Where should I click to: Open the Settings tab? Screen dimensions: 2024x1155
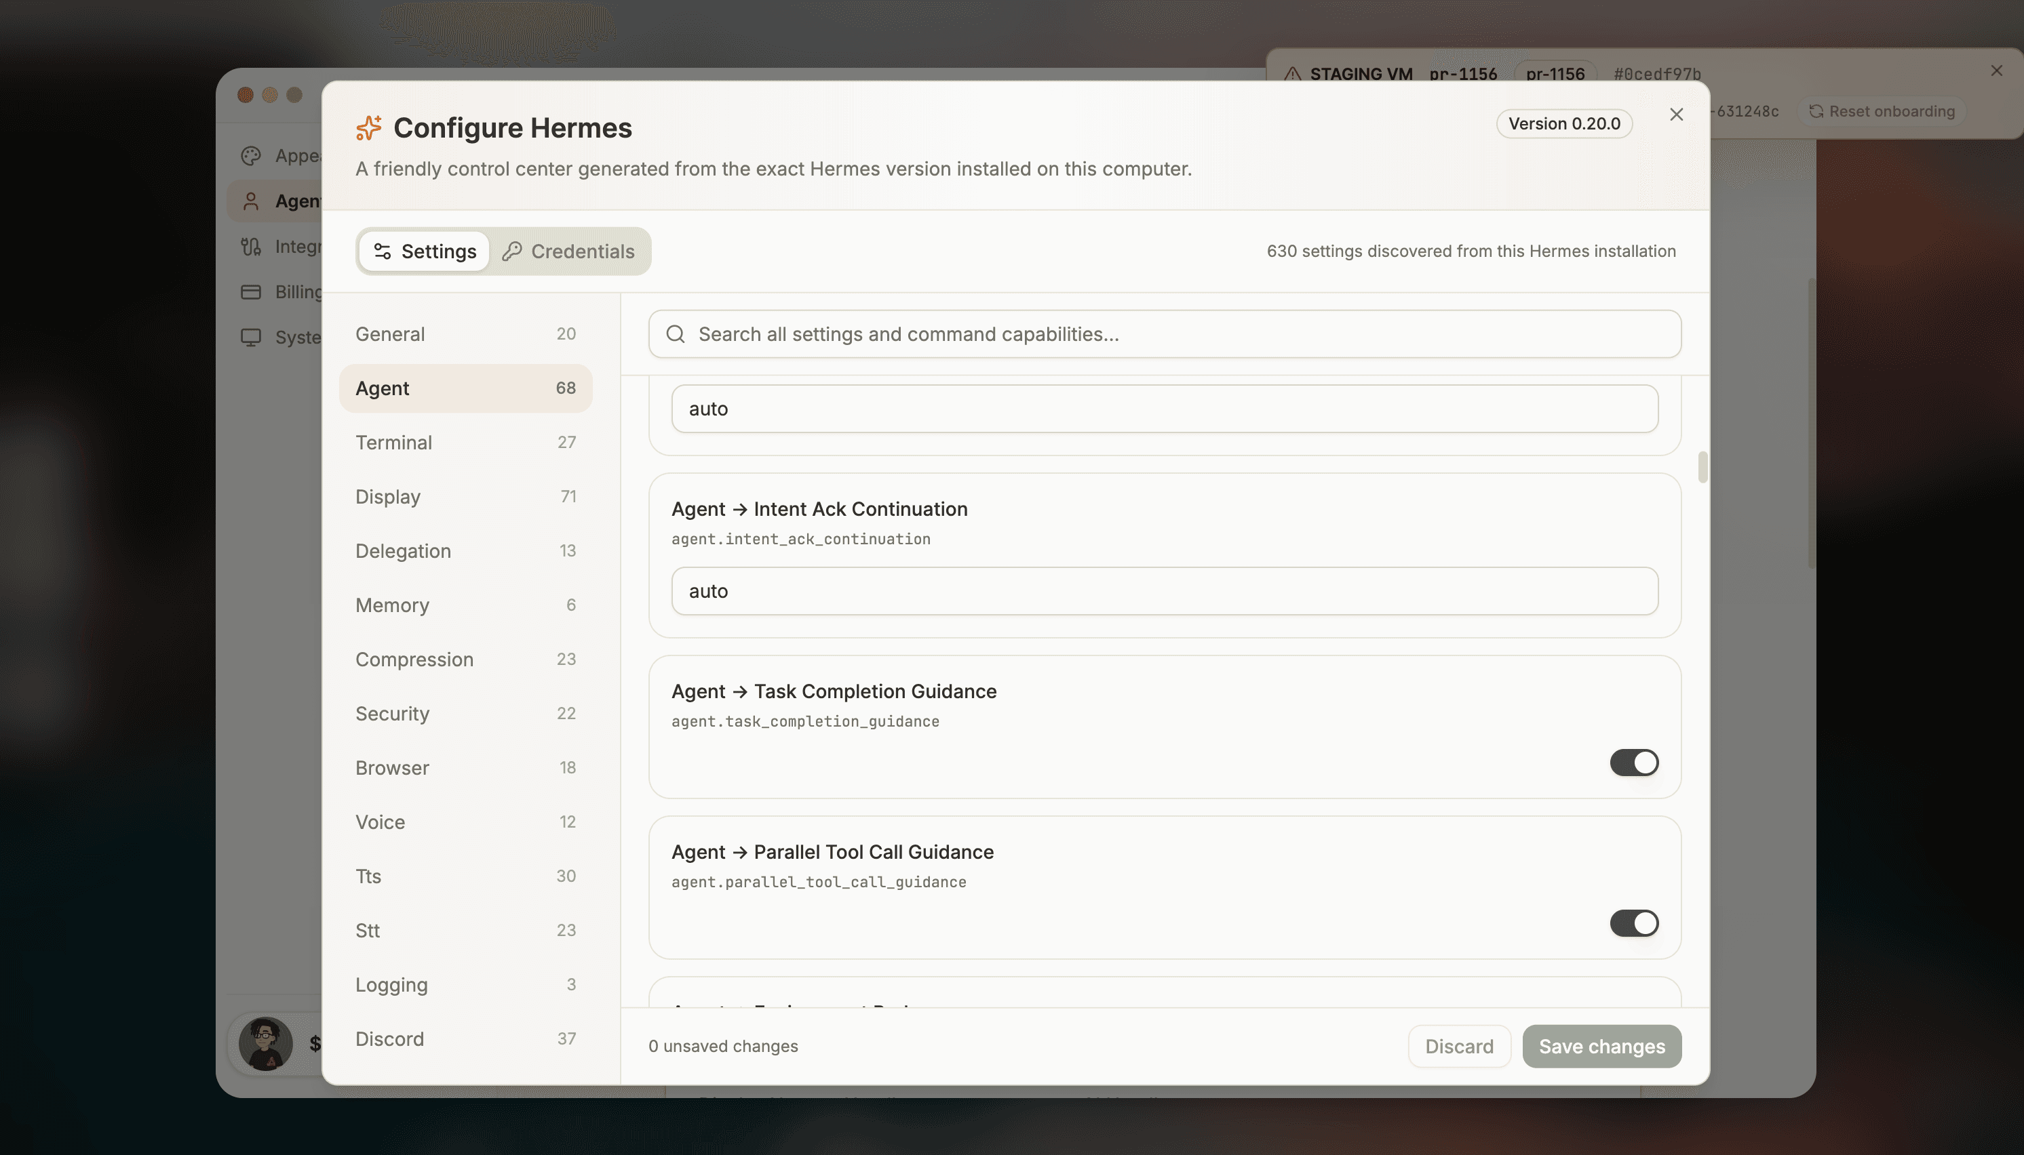click(x=424, y=251)
